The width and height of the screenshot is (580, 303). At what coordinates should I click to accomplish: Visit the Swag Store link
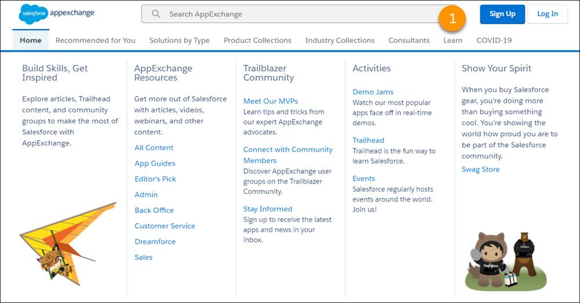pos(480,169)
